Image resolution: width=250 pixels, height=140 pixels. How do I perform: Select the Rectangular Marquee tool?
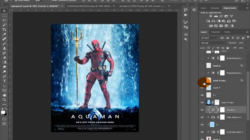point(4,16)
